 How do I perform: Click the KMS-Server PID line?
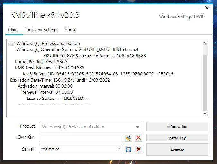pyautogui.click(x=98, y=74)
